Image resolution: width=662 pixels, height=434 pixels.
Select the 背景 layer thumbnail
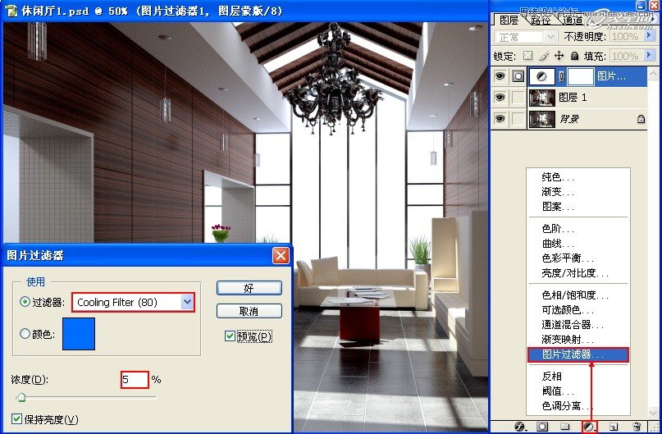pyautogui.click(x=542, y=119)
